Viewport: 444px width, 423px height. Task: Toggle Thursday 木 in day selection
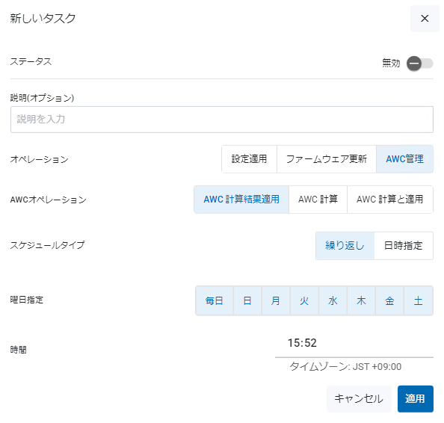[361, 300]
